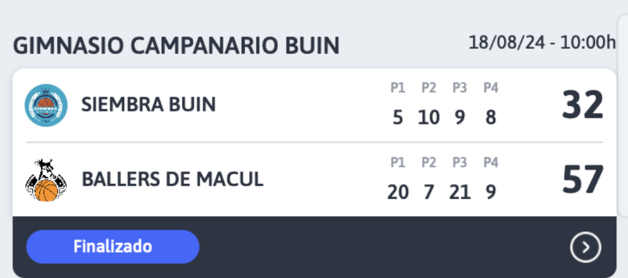Click Ballers de Macul's final score 57

[x=583, y=180]
